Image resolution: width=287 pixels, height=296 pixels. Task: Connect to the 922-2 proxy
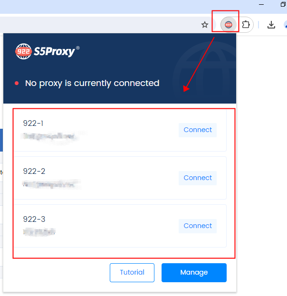[x=198, y=178]
